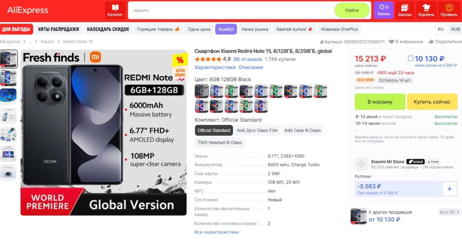Open Все характеристики link

click(x=217, y=232)
